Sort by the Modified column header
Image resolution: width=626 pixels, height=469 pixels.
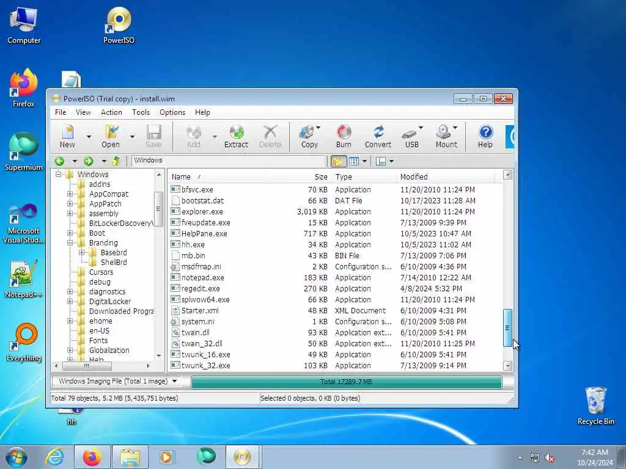pos(446,176)
